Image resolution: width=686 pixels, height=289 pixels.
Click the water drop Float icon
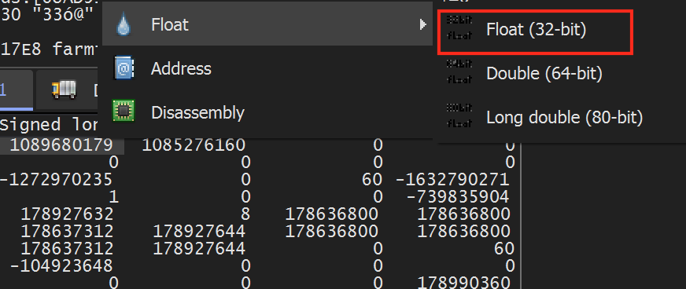124,25
